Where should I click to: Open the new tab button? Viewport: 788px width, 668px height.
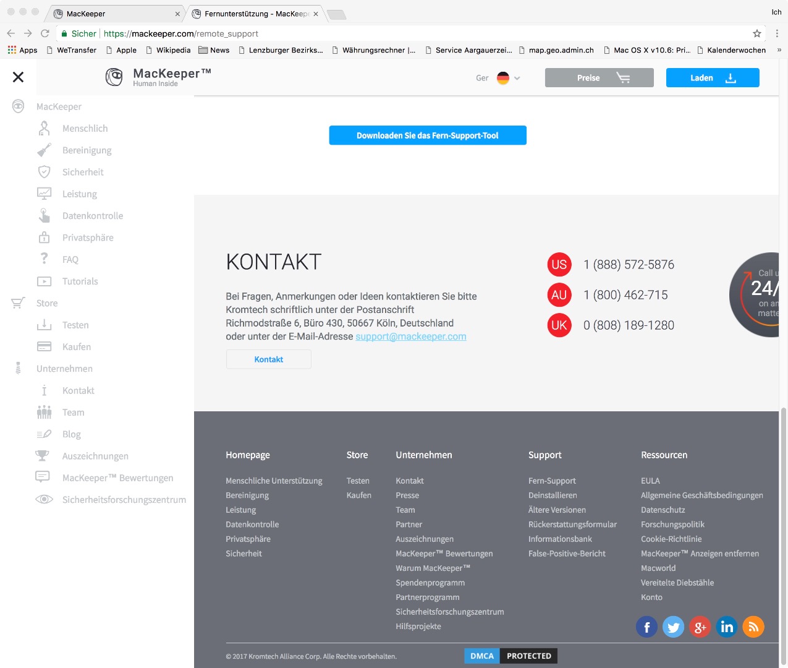[x=336, y=14]
